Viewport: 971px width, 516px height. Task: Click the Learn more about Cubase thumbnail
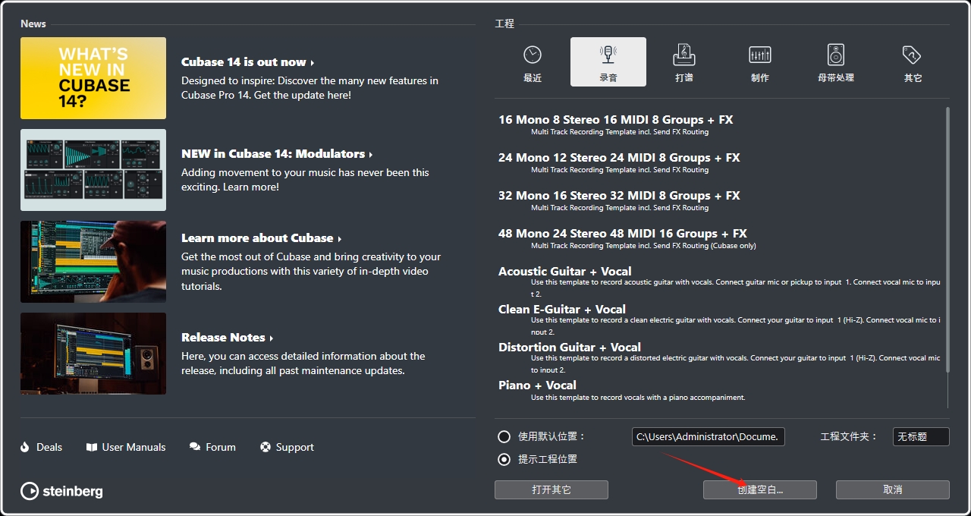(x=93, y=262)
